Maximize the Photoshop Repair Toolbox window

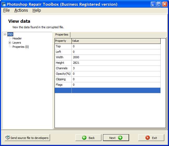click(x=159, y=4)
